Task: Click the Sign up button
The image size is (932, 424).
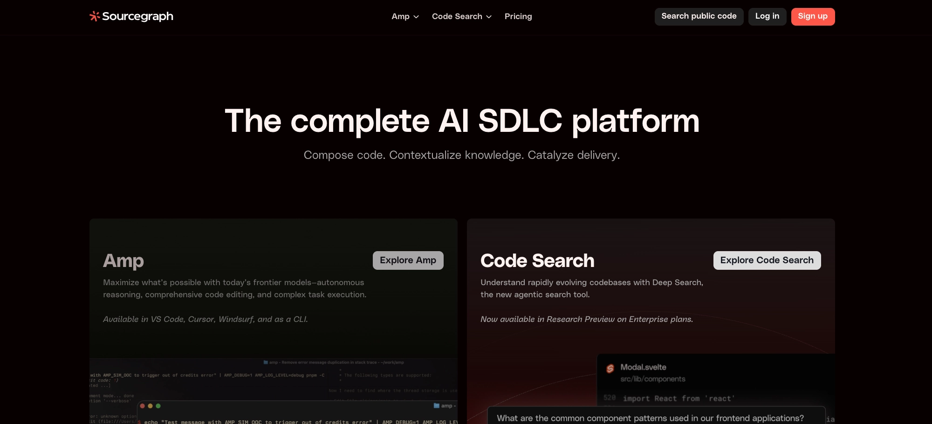Action: click(x=813, y=16)
